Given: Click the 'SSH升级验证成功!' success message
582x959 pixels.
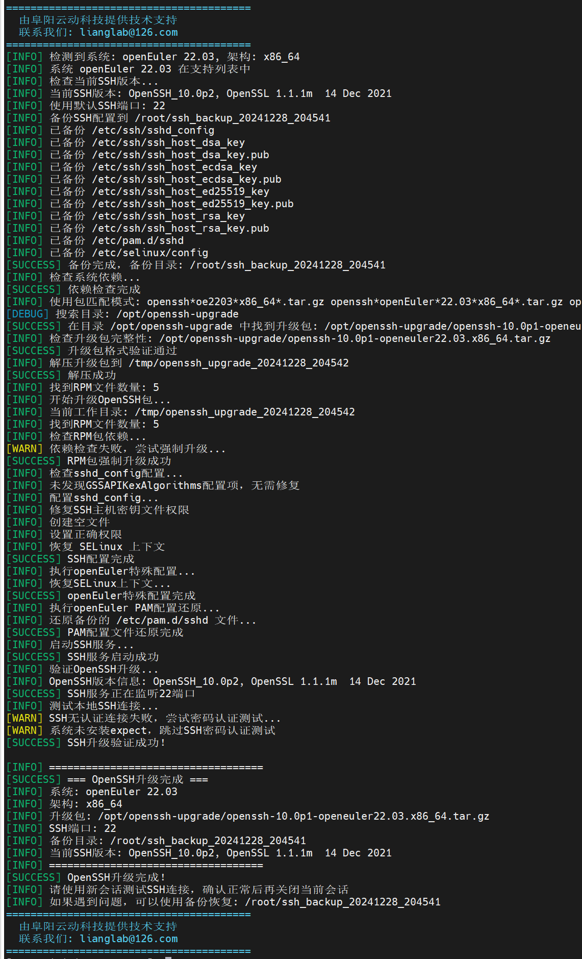Looking at the screenshot, I should [x=116, y=743].
